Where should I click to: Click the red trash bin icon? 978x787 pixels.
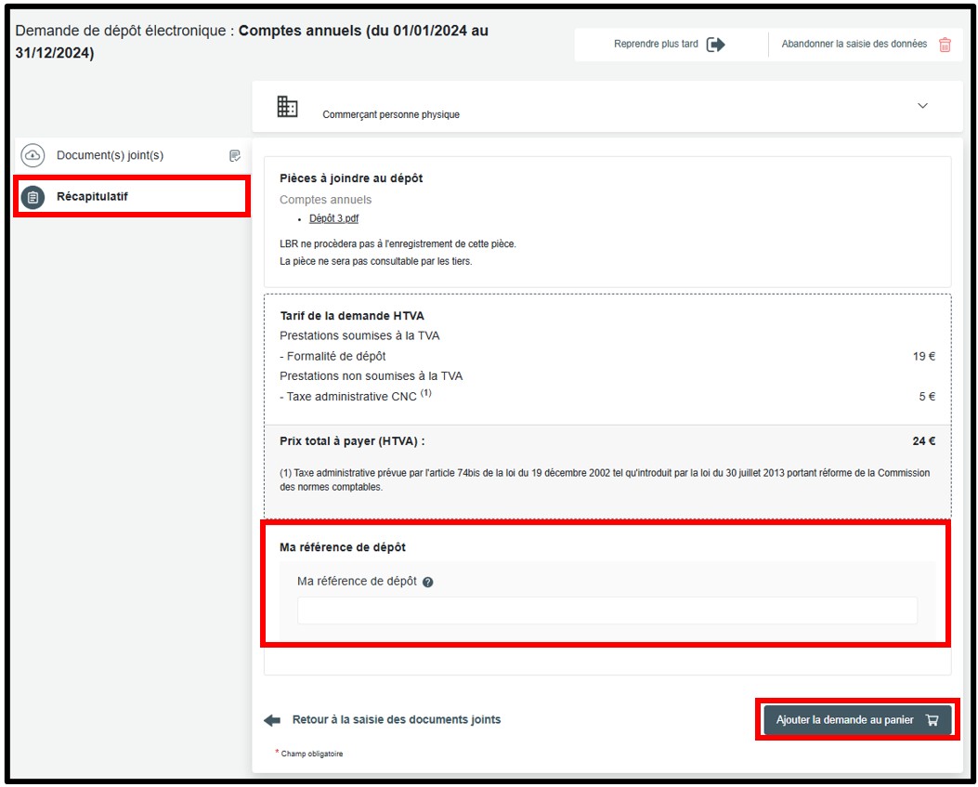tap(945, 45)
